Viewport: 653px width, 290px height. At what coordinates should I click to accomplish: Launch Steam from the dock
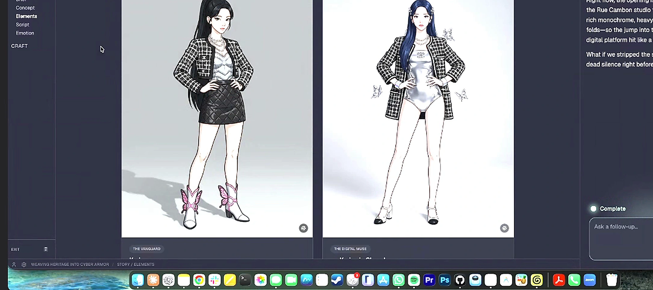click(337, 280)
